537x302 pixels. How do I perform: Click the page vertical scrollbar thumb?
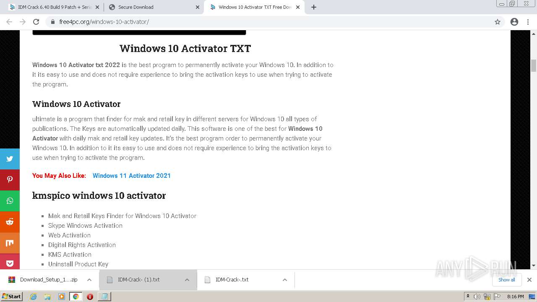pos(534,66)
